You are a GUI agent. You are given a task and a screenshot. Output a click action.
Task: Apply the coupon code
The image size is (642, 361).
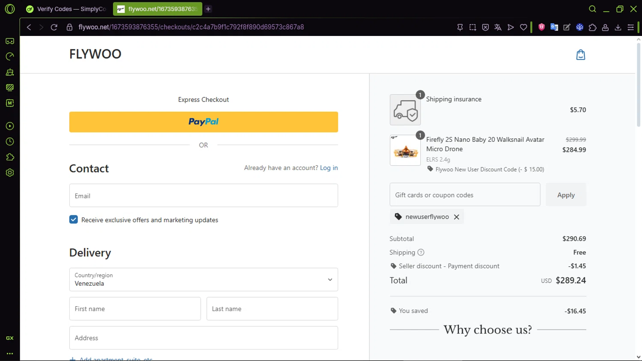click(x=566, y=195)
